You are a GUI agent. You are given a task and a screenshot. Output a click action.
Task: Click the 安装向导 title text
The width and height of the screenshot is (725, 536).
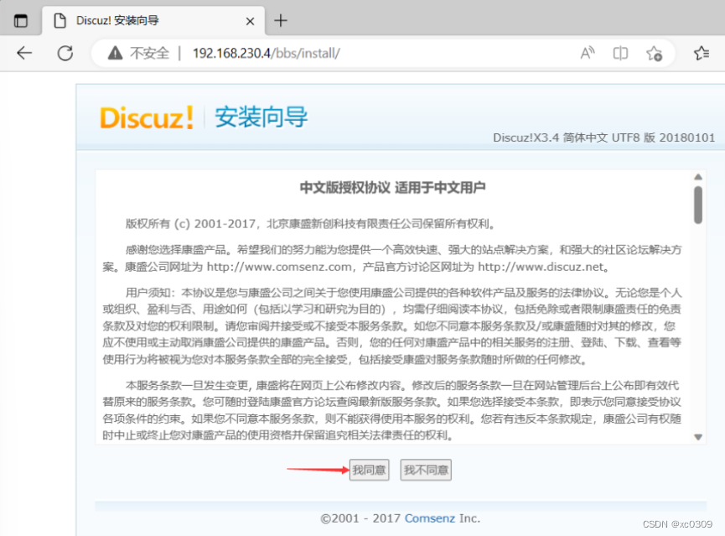pos(262,117)
